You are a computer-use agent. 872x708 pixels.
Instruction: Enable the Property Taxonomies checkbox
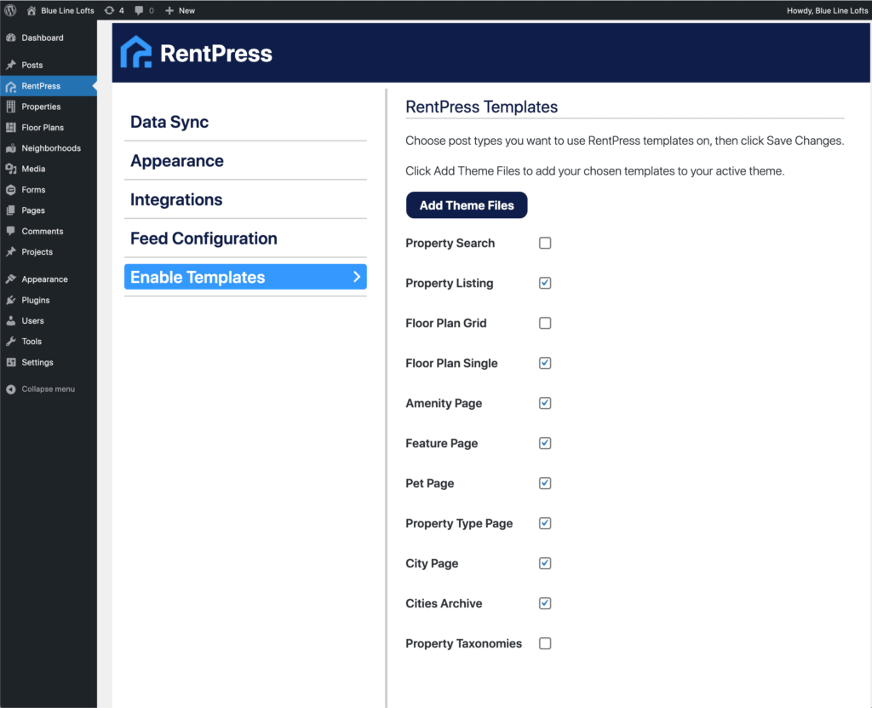pyautogui.click(x=545, y=643)
